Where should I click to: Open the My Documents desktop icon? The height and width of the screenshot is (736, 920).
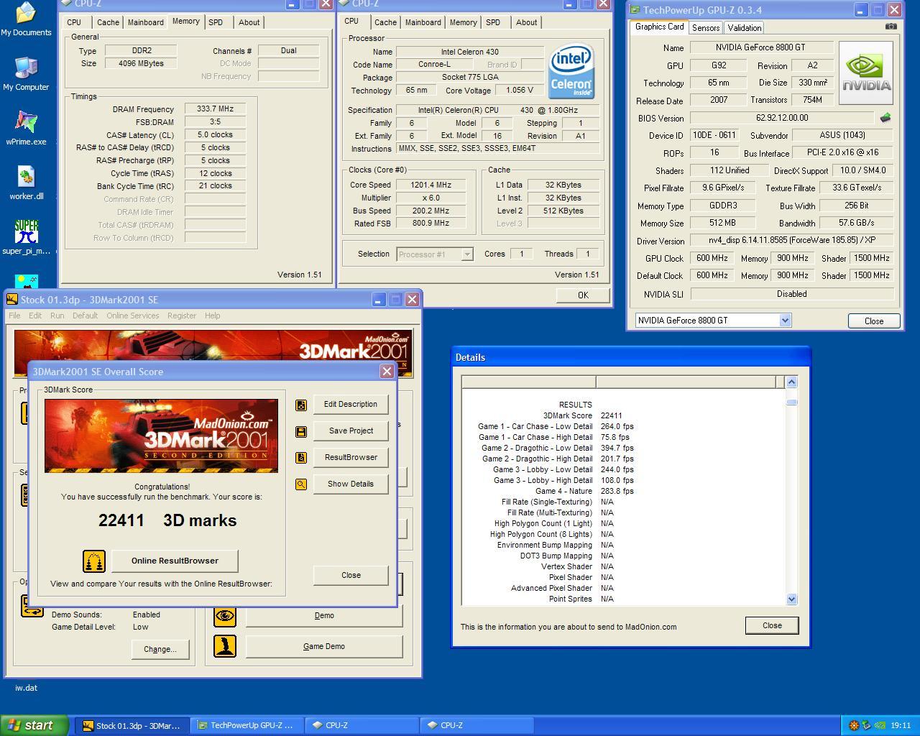point(26,19)
